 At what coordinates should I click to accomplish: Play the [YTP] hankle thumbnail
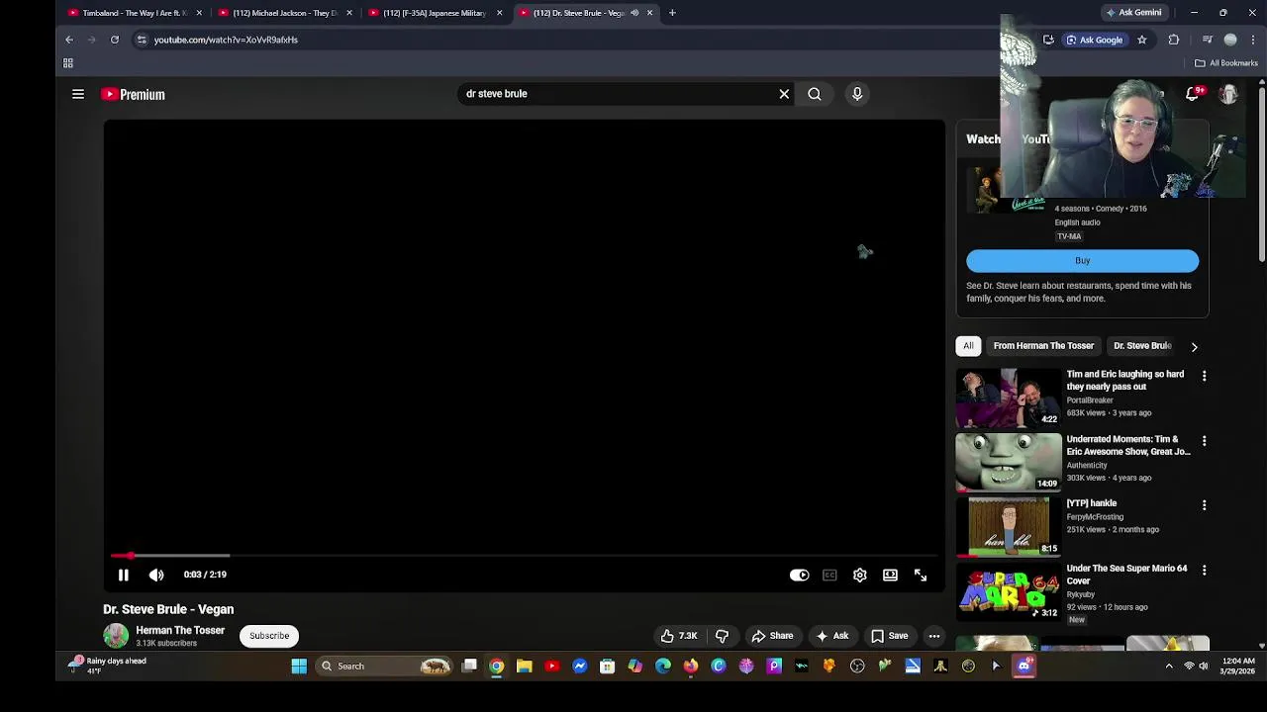coord(1009,527)
